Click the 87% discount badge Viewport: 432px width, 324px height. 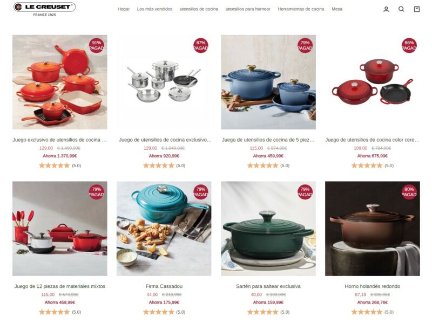(200, 45)
